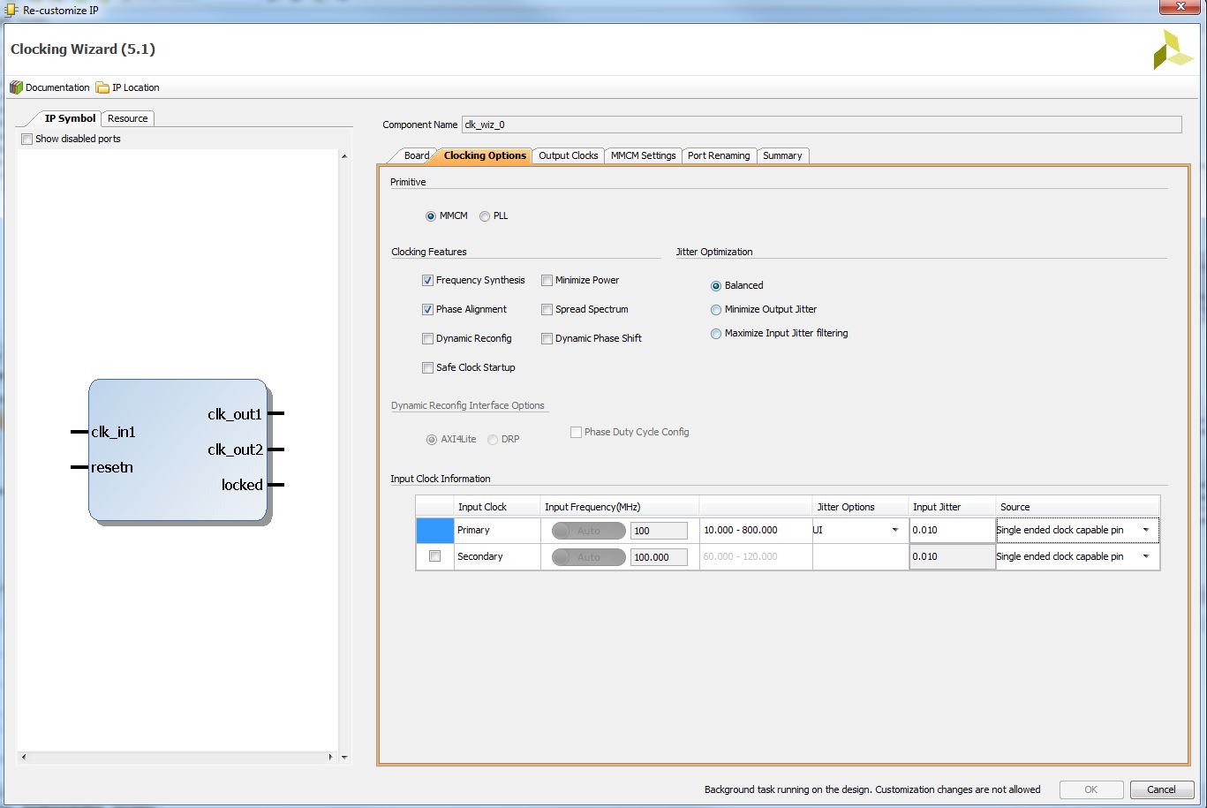
Task: Toggle the Secondary clock Auto switch
Action: [588, 557]
